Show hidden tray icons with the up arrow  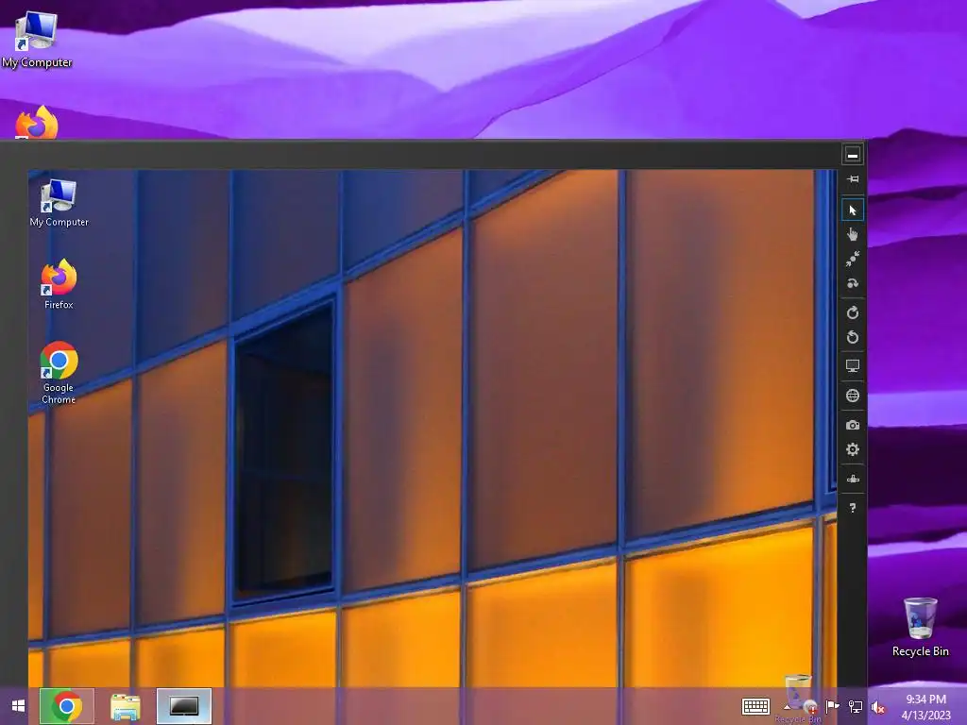coord(787,706)
